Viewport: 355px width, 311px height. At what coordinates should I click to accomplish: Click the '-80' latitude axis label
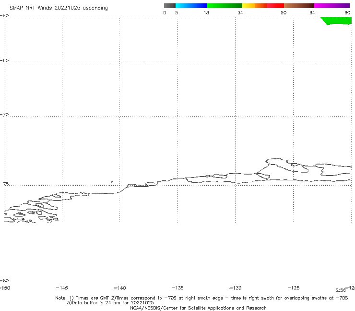coord(4,281)
